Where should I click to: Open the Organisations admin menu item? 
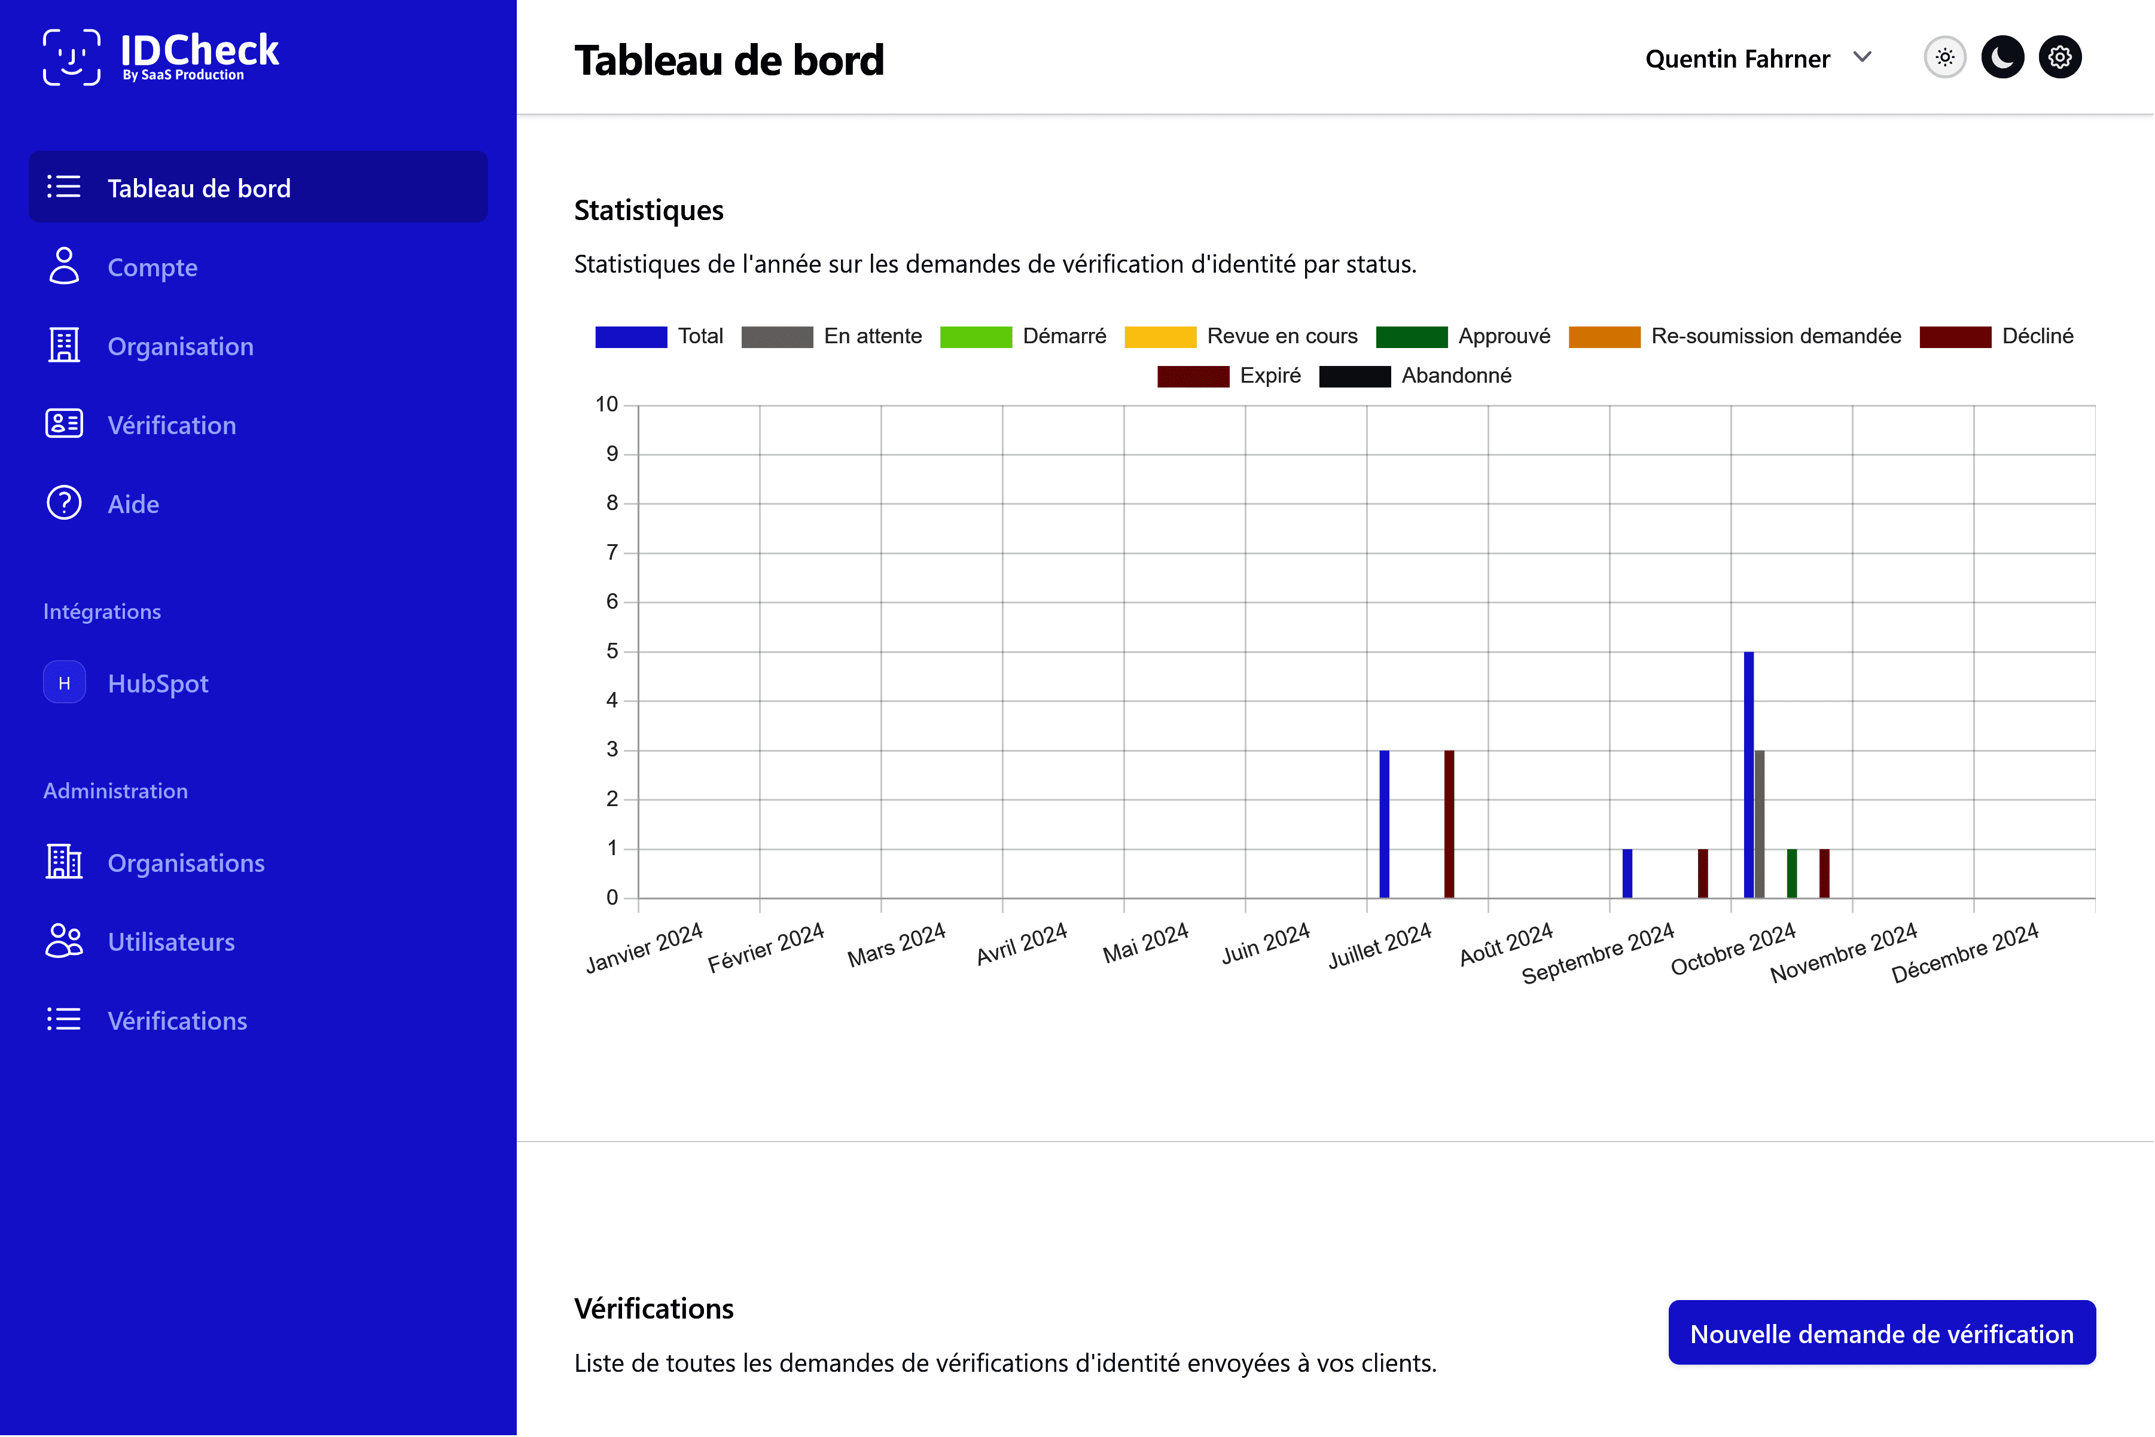click(x=185, y=862)
